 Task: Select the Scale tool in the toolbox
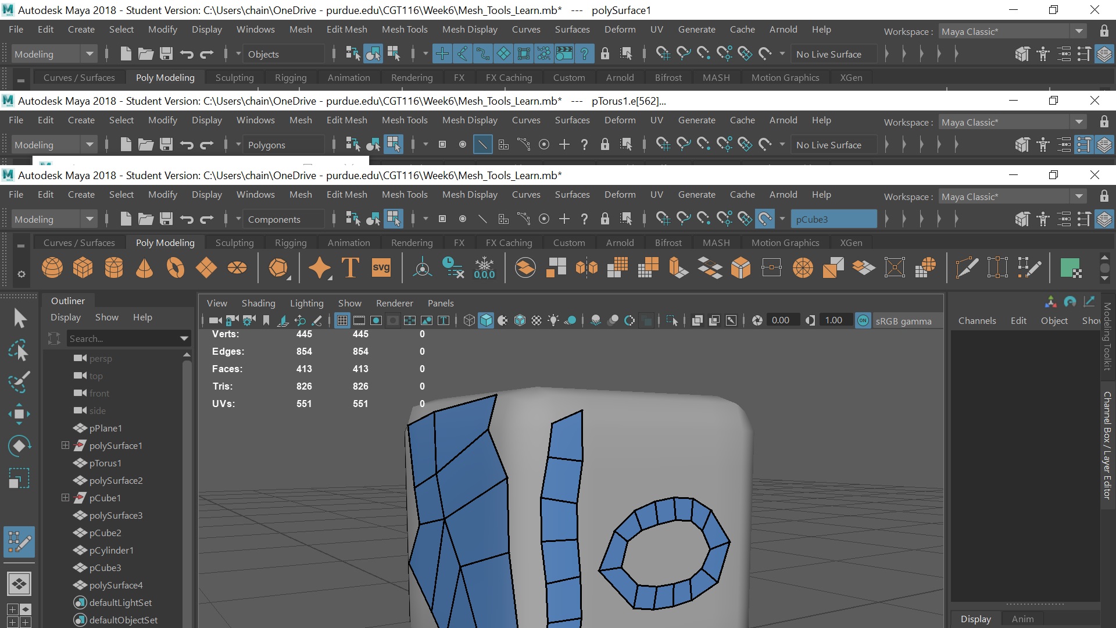[x=19, y=479]
